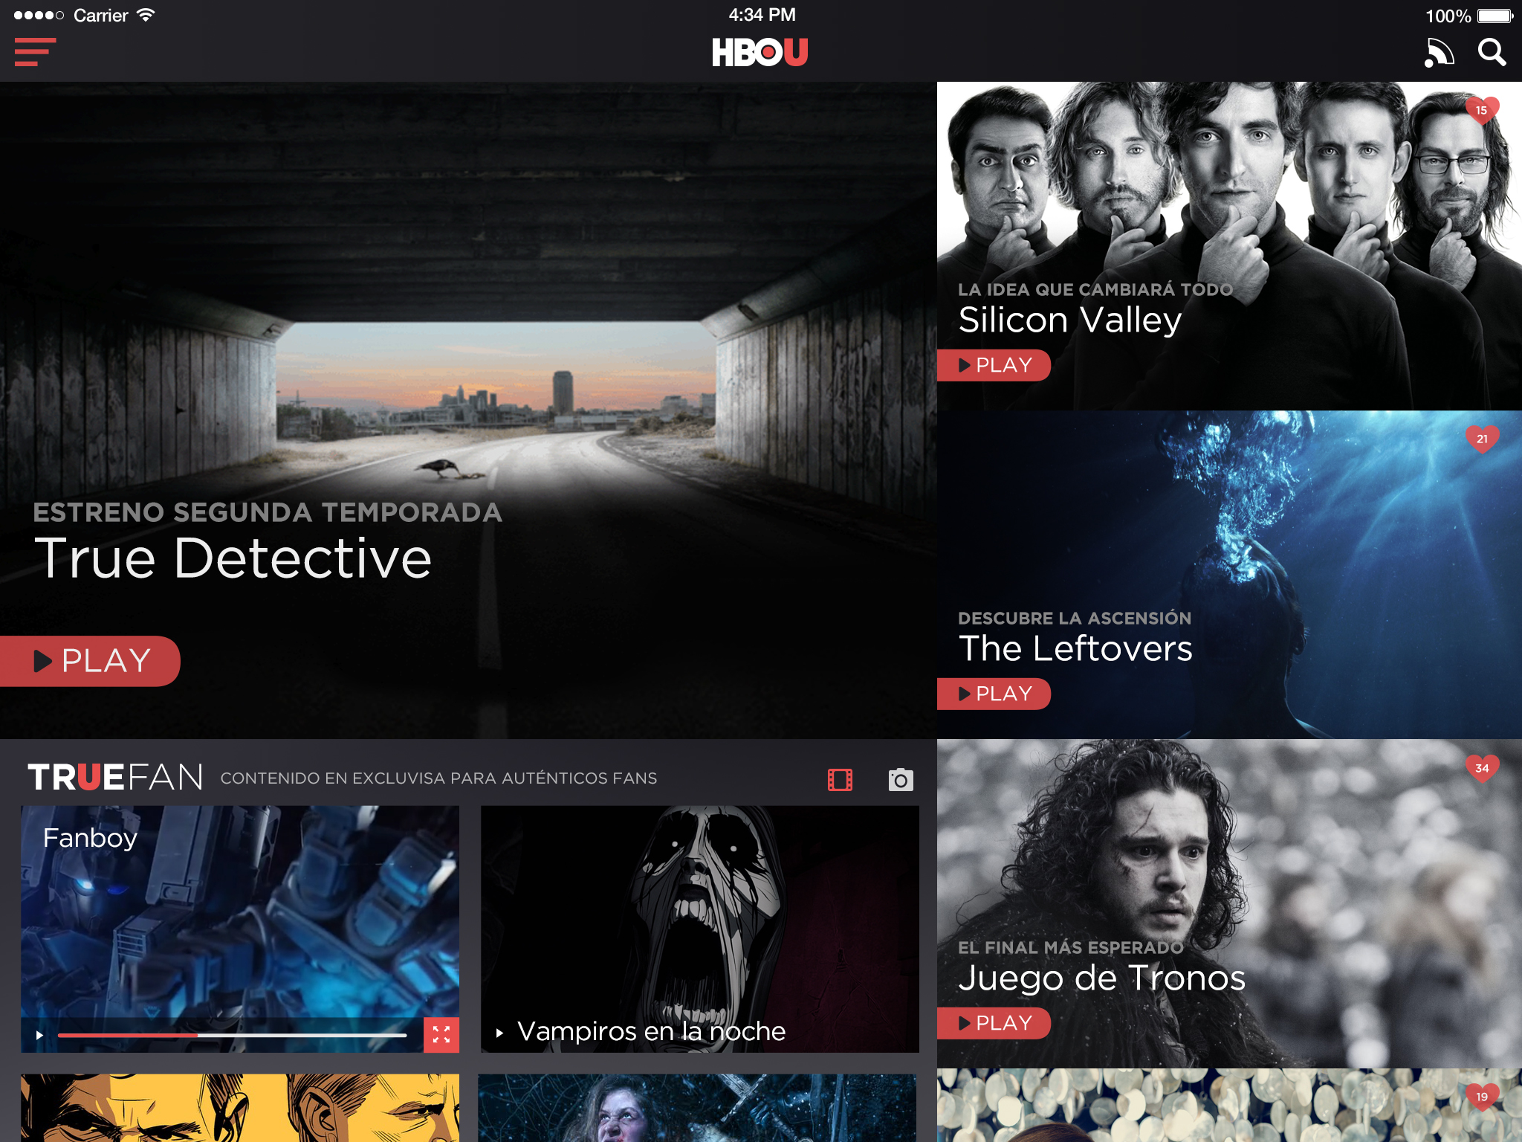1522x1142 pixels.
Task: Tap the cast/broadcast icon
Action: tap(1439, 53)
